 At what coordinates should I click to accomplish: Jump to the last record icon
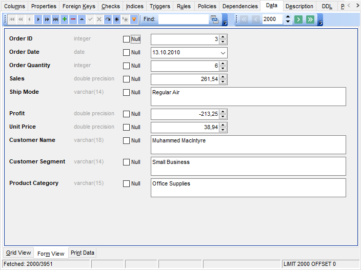[55, 19]
